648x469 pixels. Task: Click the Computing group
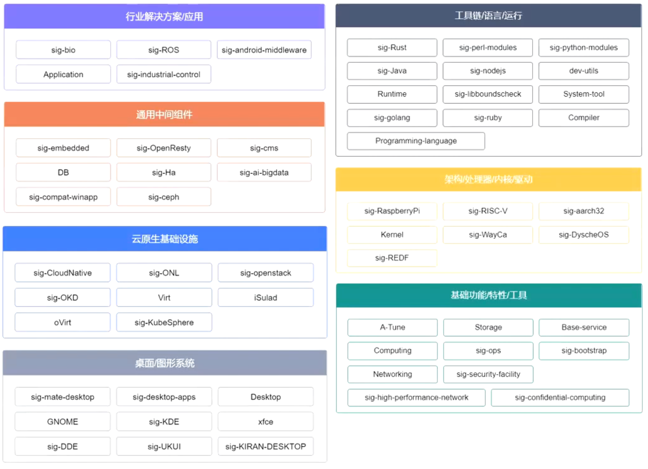pyautogui.click(x=393, y=351)
